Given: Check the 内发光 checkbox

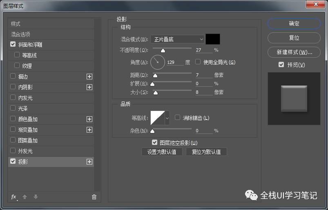Looking at the screenshot, I should click(x=13, y=97).
